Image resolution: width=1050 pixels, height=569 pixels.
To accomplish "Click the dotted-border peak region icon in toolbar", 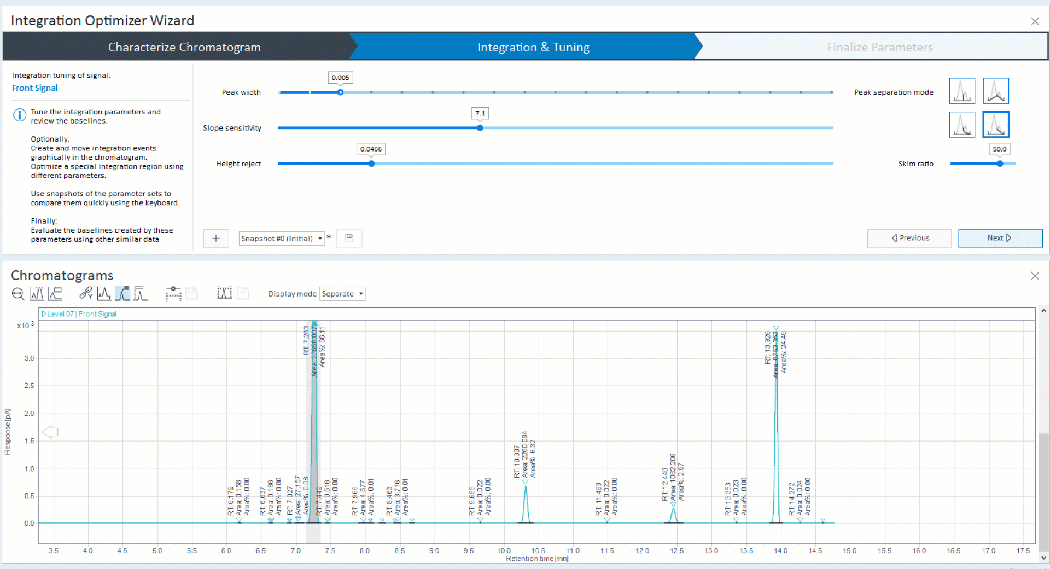I will point(224,294).
